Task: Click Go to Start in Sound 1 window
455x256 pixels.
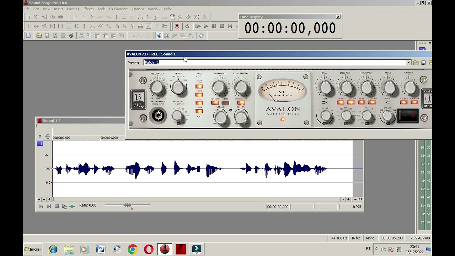Action: click(41, 207)
